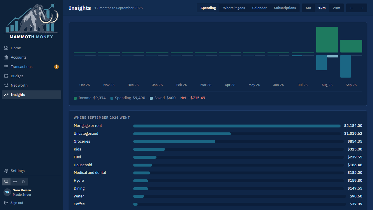
Task: Click the Sep 26 month axis label
Action: tap(351, 85)
